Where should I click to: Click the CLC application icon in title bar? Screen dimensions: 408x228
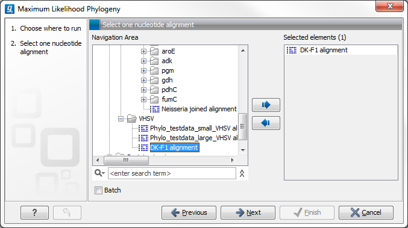(x=10, y=9)
